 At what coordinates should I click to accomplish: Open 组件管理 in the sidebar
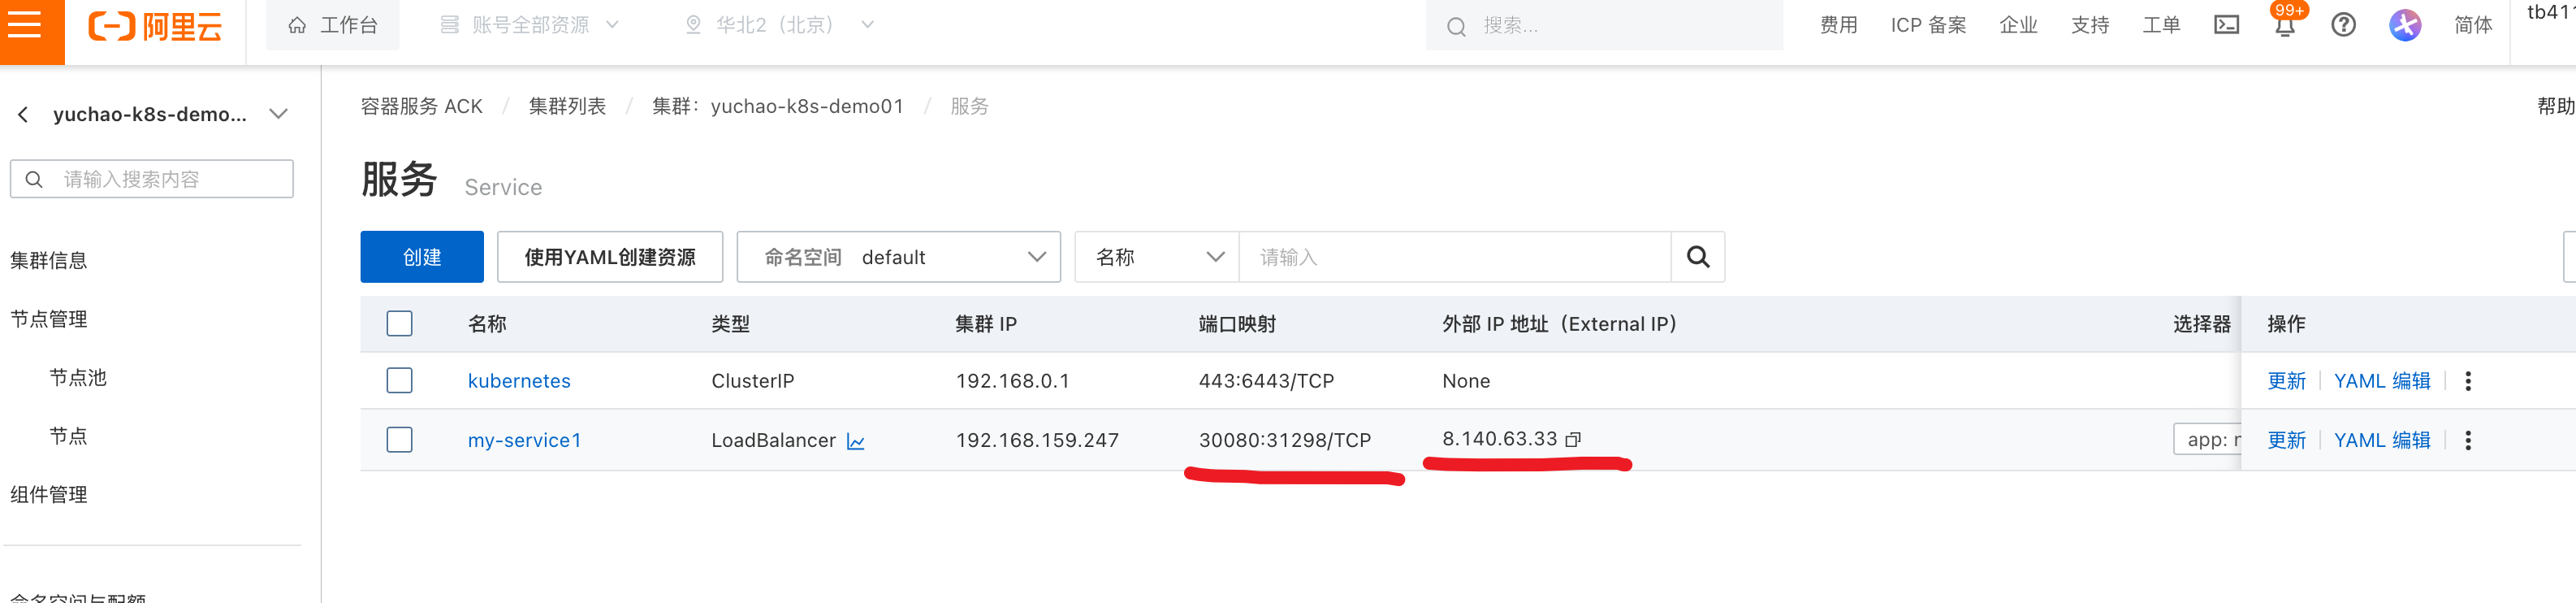point(49,495)
